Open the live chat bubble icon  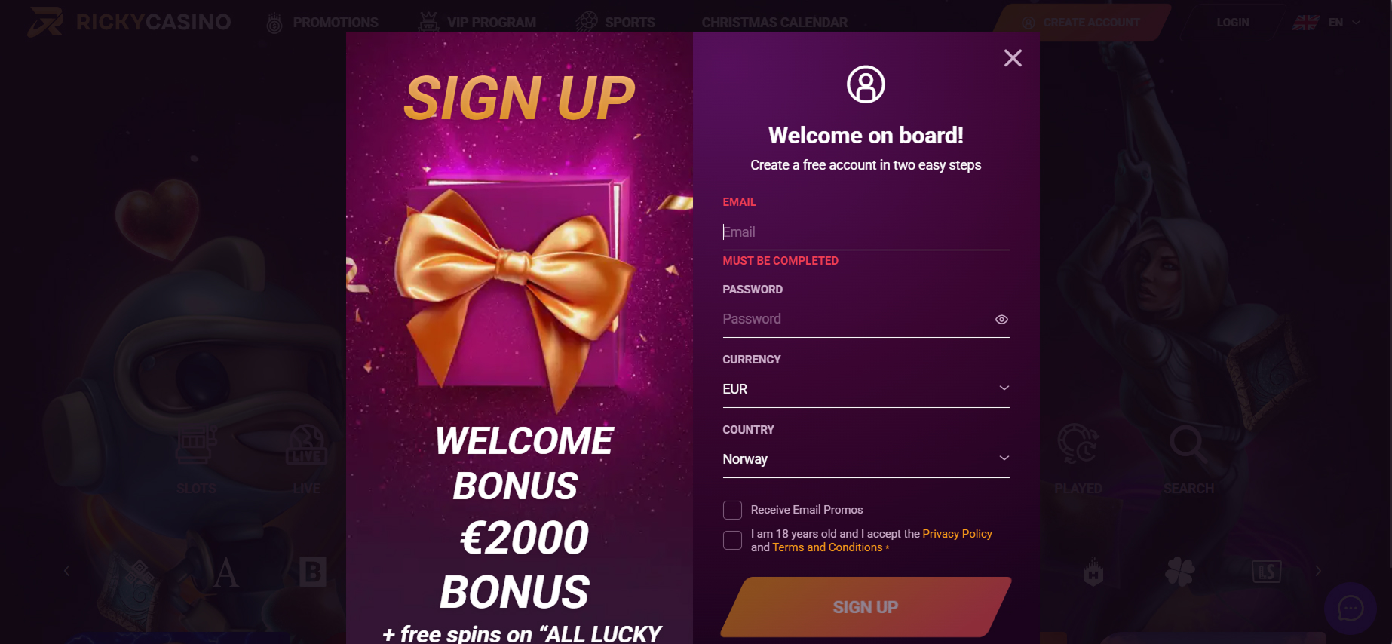click(1351, 608)
